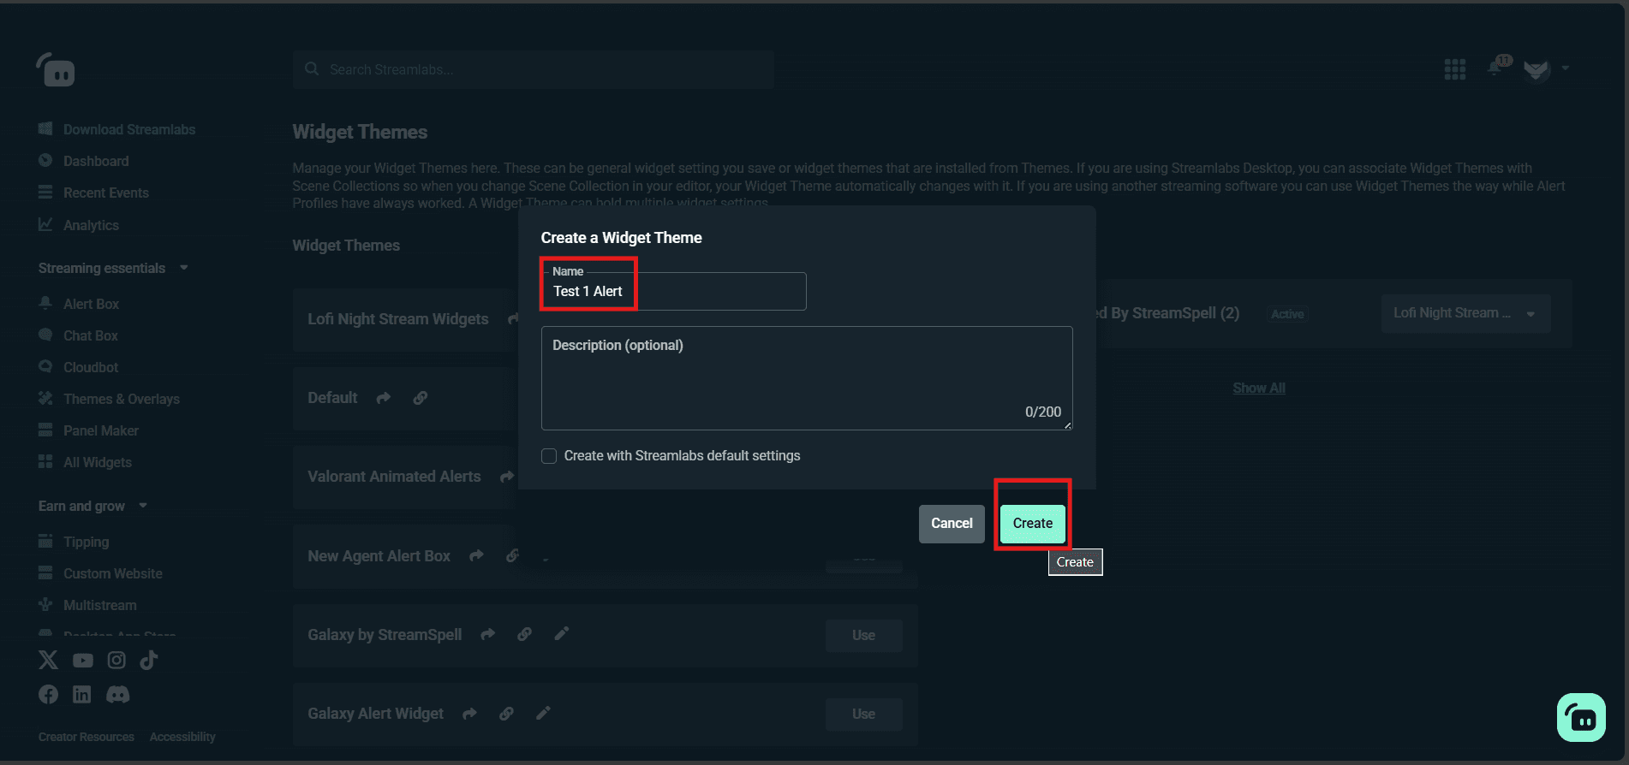Screen dimensions: 1629x765
Task: Click the Description box resize handle
Action: (1067, 424)
